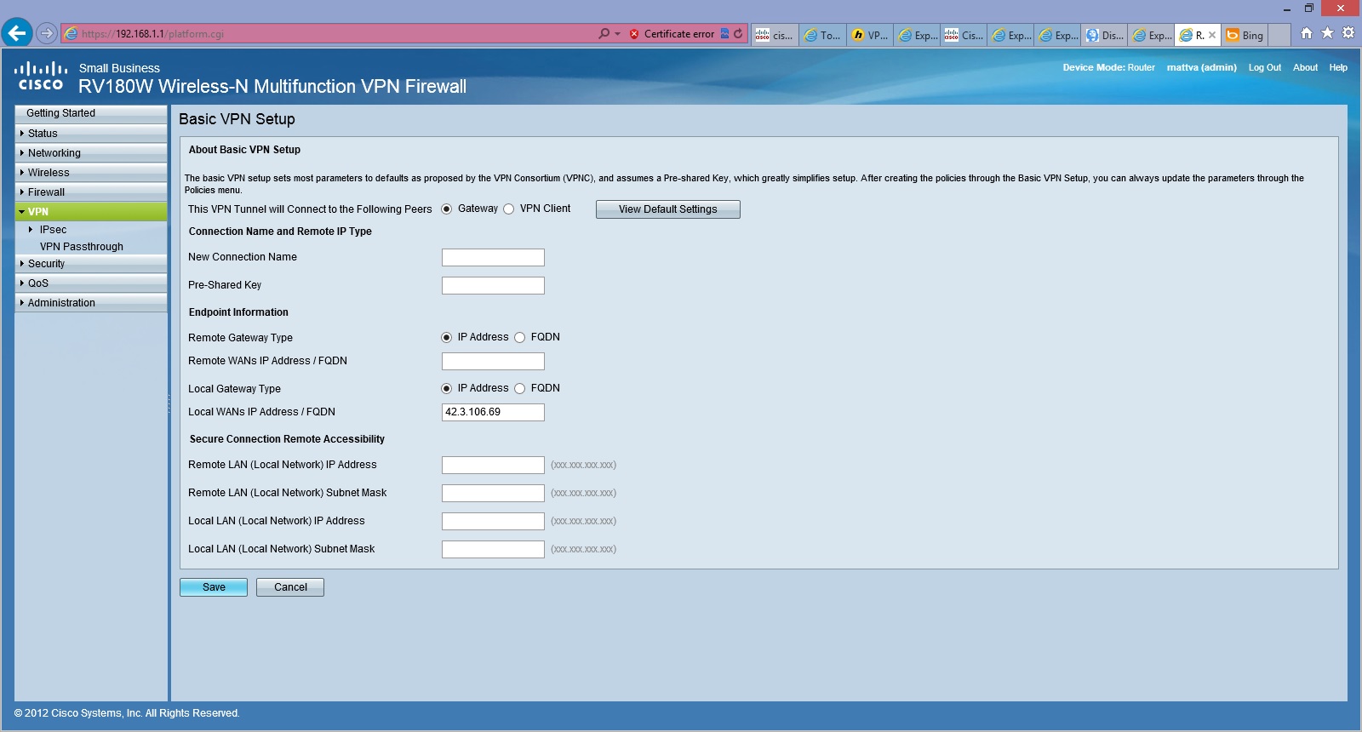Screen dimensions: 1362x732
Task: Open the browser Tools gear icon
Action: [x=1348, y=33]
